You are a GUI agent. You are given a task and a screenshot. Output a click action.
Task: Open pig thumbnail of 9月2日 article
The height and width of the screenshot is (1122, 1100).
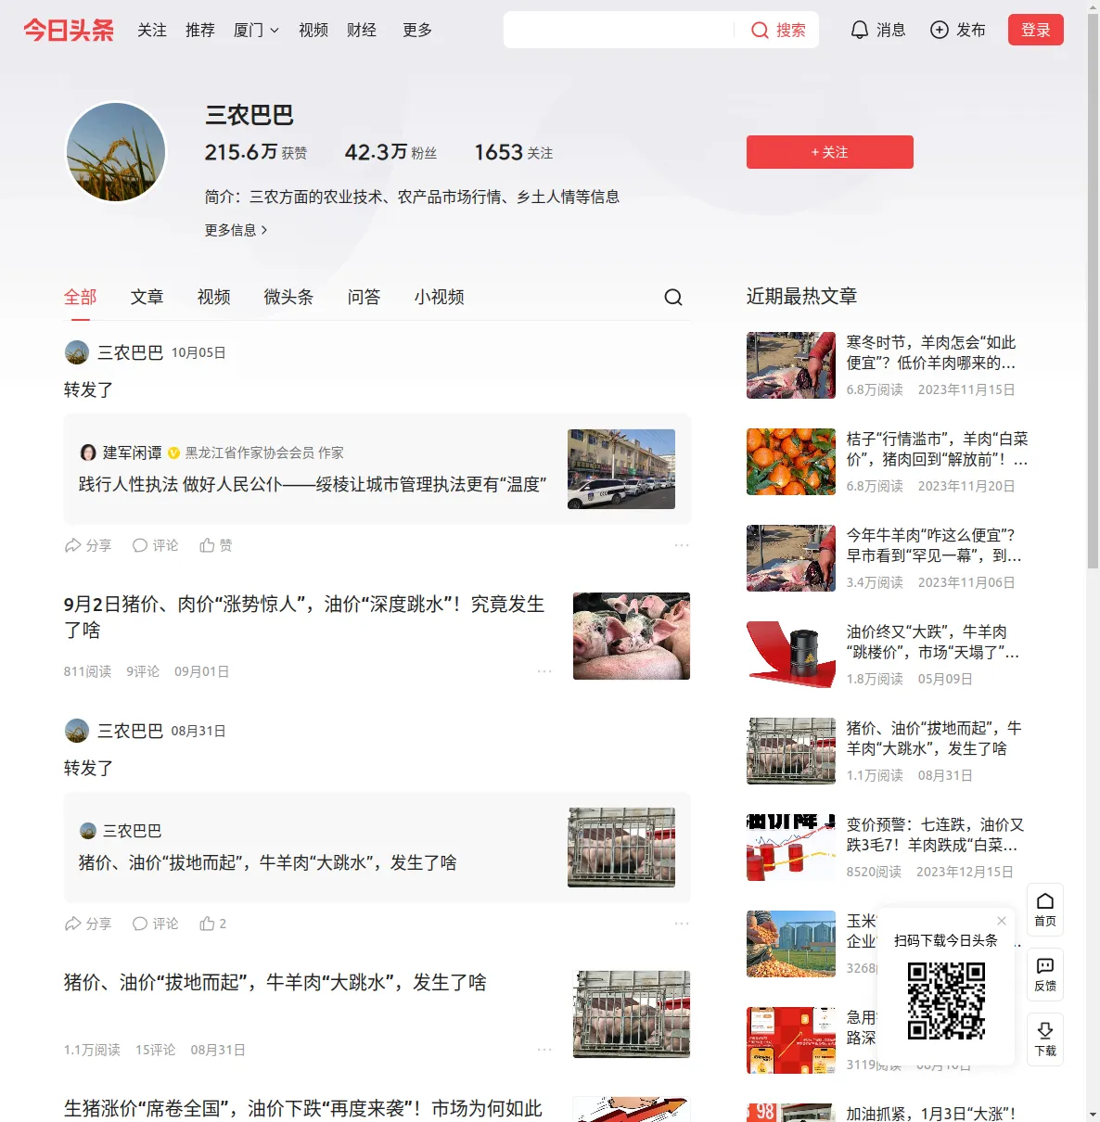(632, 636)
